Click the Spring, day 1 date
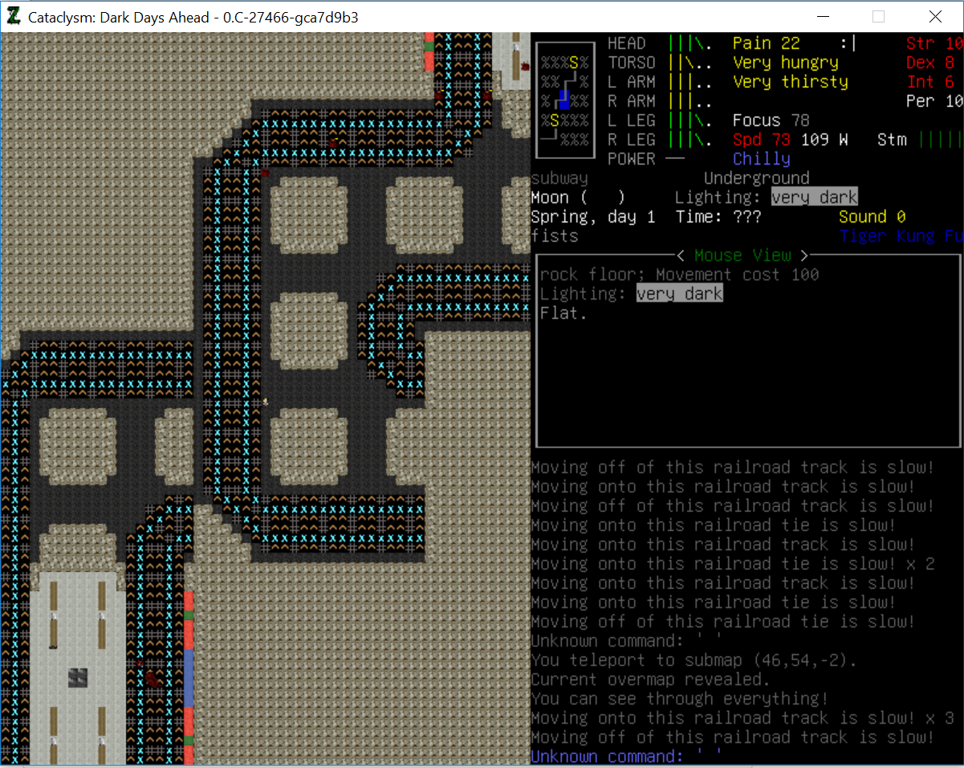 coord(593,217)
